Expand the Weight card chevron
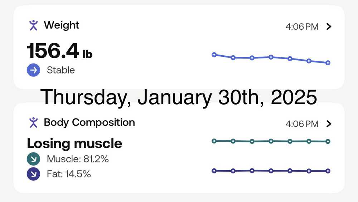 (x=329, y=27)
